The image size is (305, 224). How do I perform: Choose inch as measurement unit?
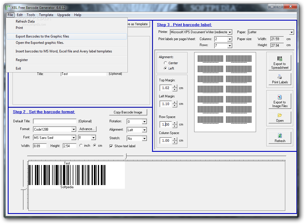(81, 146)
